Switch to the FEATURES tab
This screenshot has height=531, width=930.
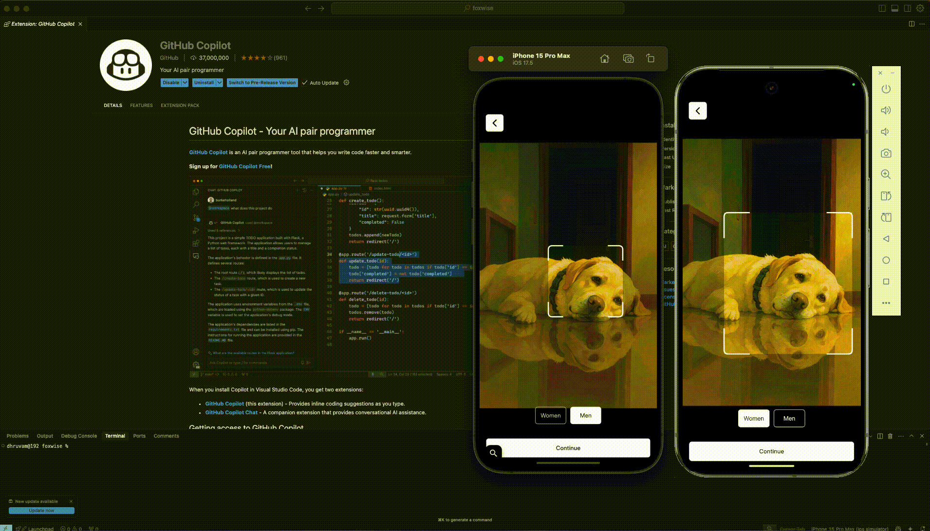141,106
